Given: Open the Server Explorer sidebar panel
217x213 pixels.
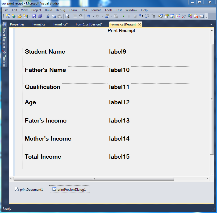Looking at the screenshot, I should (x=4, y=35).
